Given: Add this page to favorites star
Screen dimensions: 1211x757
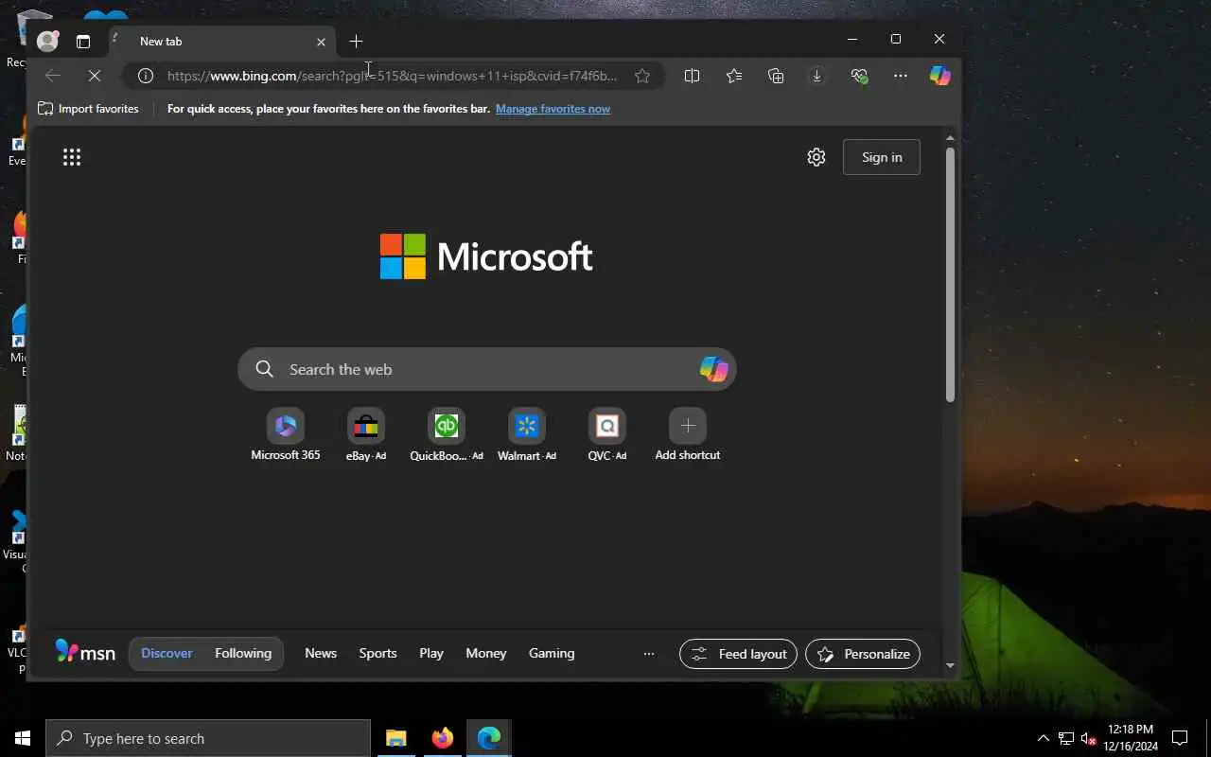Looking at the screenshot, I should [x=642, y=76].
